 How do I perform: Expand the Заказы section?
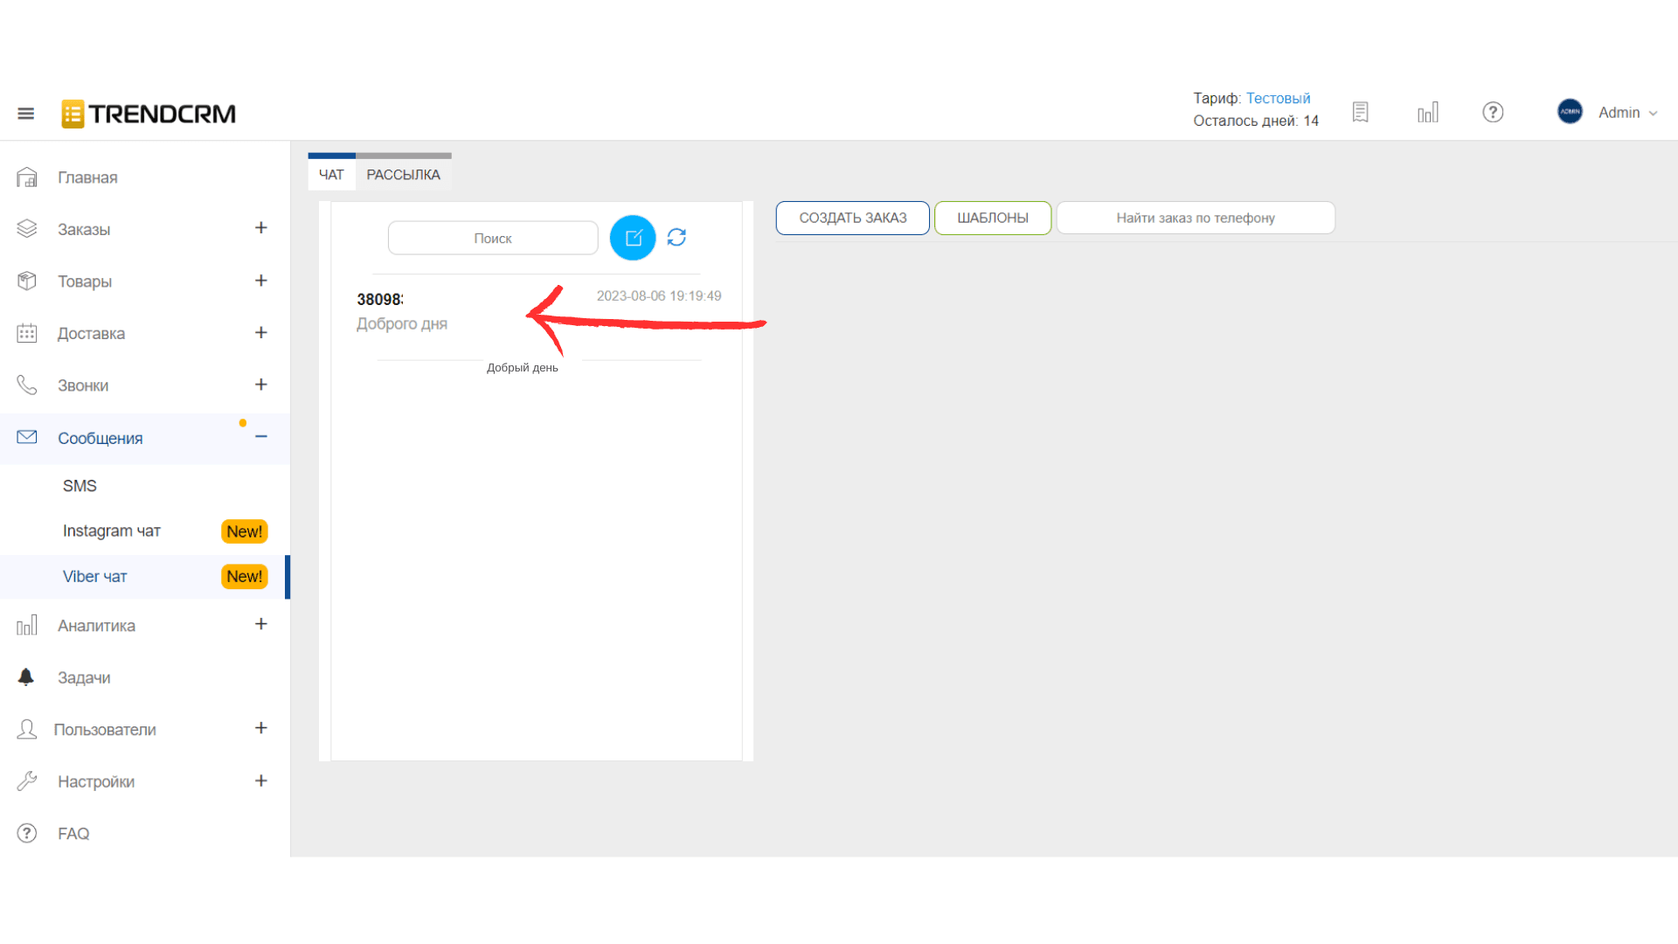pyautogui.click(x=260, y=228)
